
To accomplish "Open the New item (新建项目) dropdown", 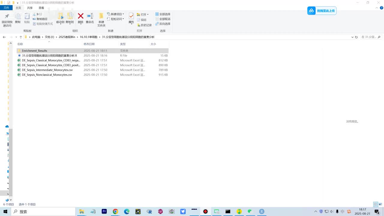I will pos(115,14).
